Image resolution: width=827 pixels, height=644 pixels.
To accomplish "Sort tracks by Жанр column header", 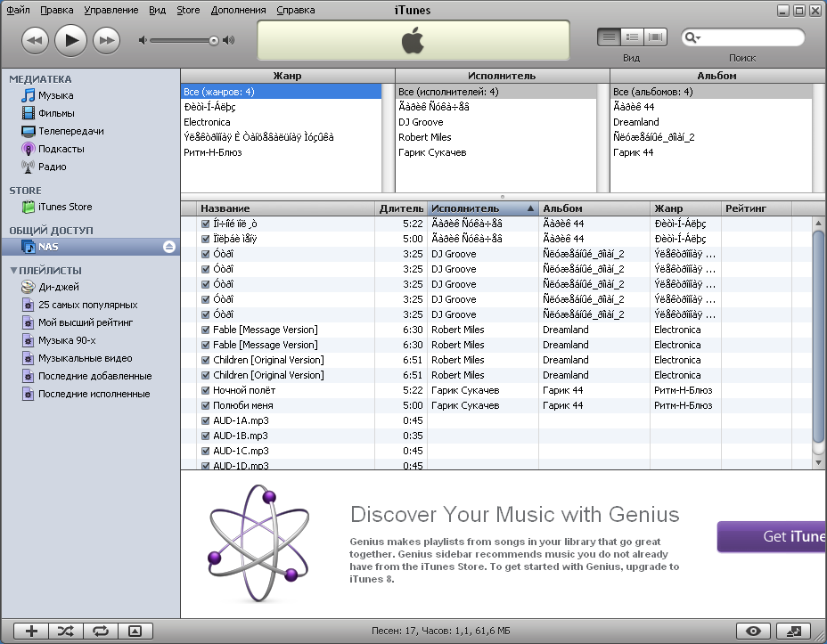I will pyautogui.click(x=685, y=208).
